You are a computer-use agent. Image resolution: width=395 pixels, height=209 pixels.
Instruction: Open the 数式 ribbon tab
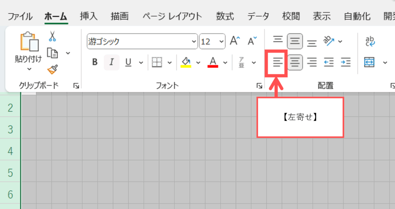(x=225, y=17)
